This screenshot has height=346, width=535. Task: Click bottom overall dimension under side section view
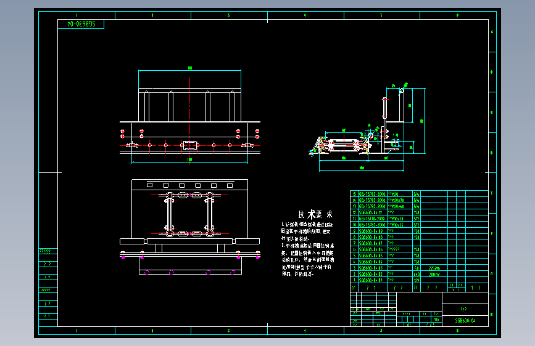coord(362,169)
